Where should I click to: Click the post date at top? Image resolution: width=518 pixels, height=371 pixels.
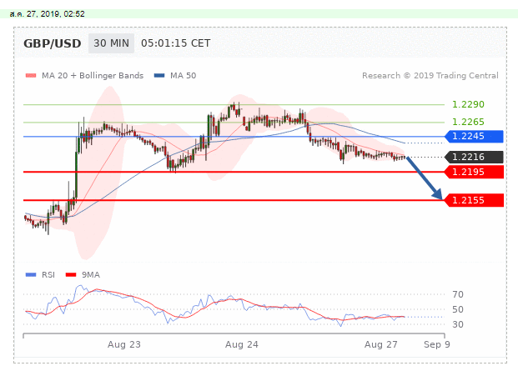tap(48, 14)
